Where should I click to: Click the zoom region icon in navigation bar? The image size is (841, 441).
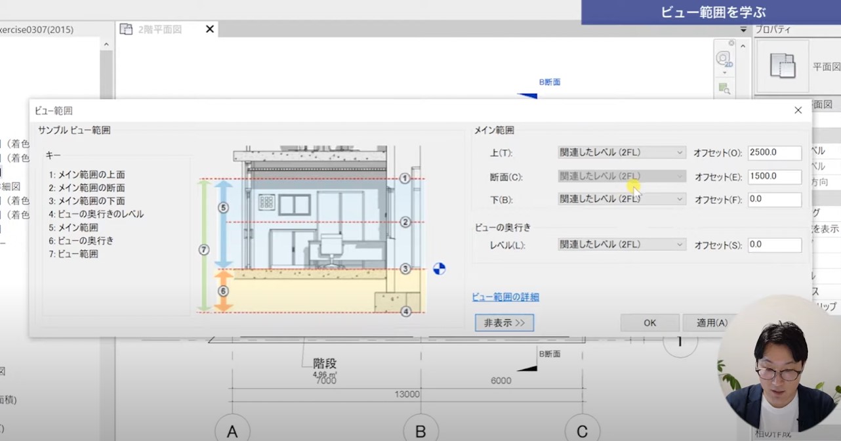coord(724,89)
